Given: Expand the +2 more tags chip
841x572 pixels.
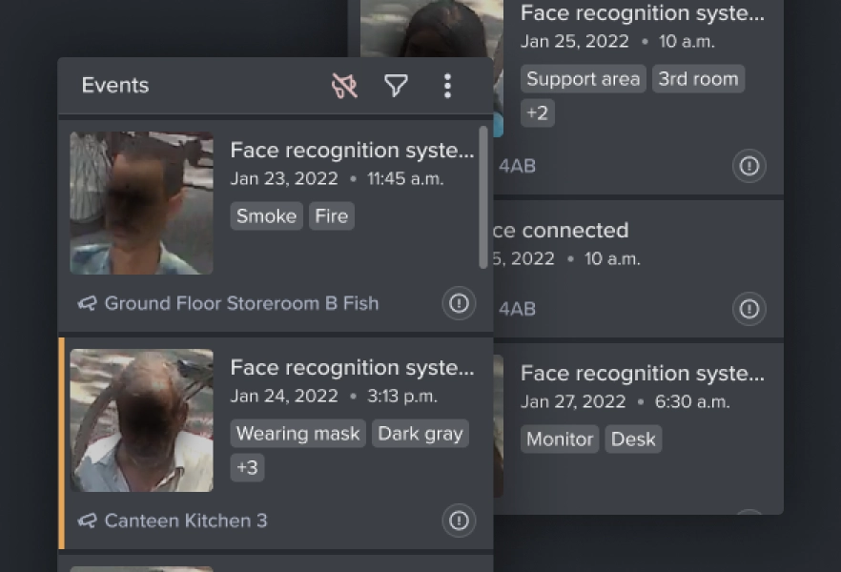Looking at the screenshot, I should click(x=538, y=113).
